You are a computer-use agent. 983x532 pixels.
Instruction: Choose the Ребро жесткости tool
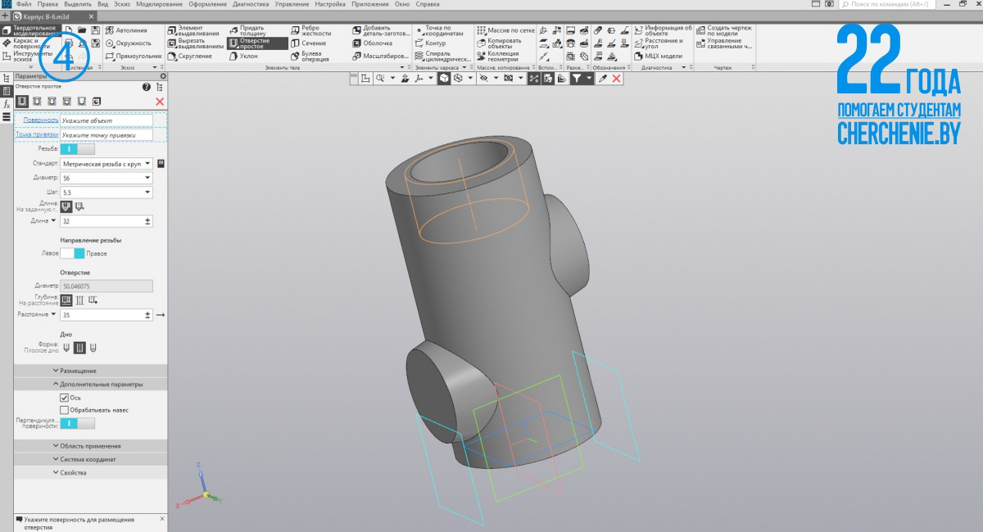tap(314, 30)
